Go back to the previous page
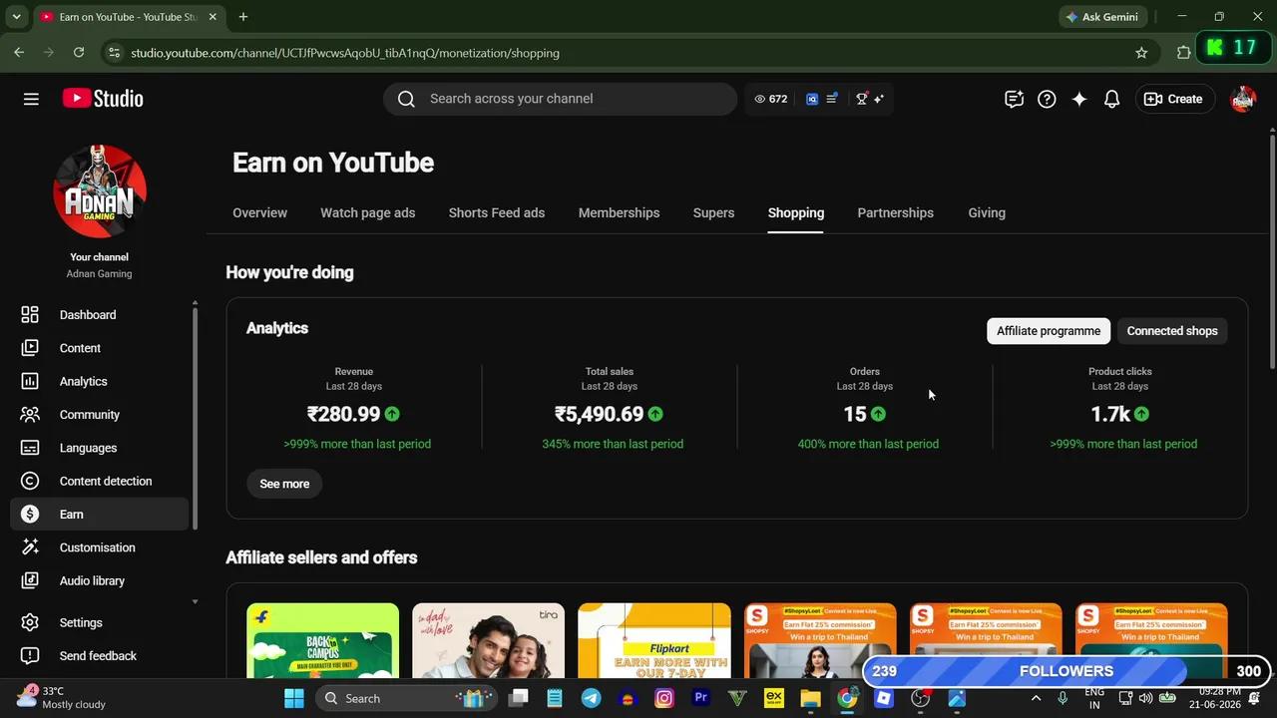Image resolution: width=1277 pixels, height=718 pixels. point(19,53)
